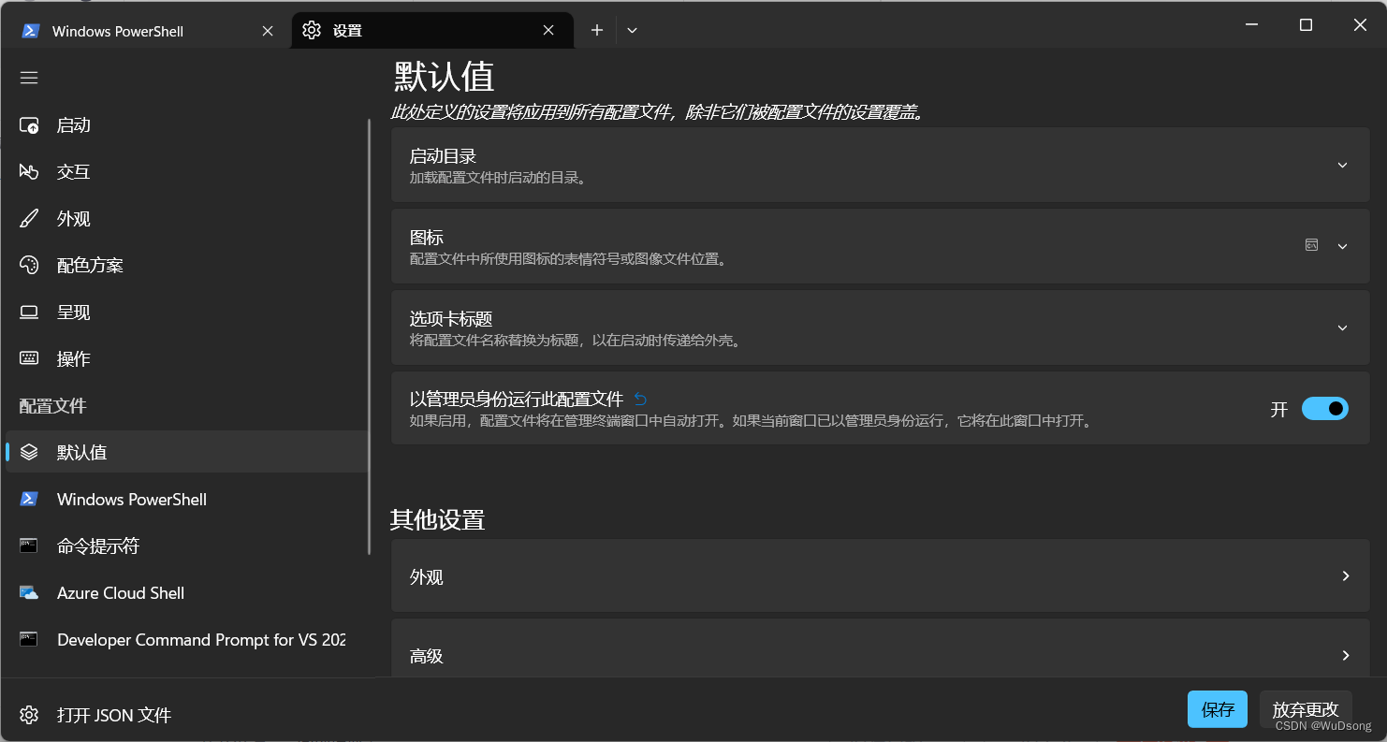This screenshot has width=1387, height=742.
Task: Click the new tab plus button
Action: click(x=596, y=30)
